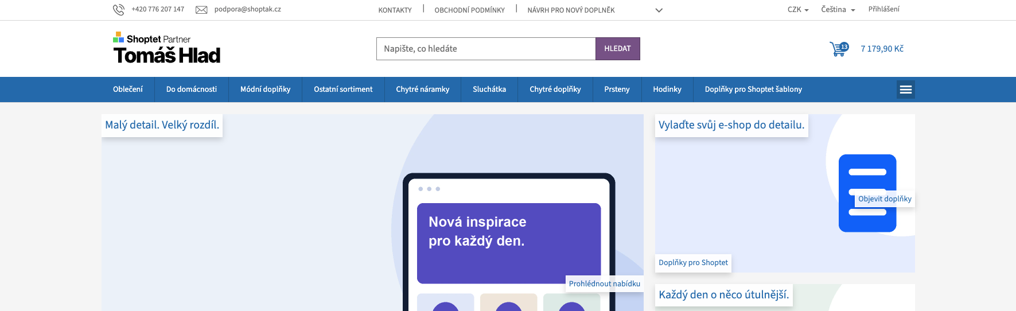Image resolution: width=1016 pixels, height=311 pixels.
Task: Click the Prohlédnout nabídku banner button
Action: 605,283
